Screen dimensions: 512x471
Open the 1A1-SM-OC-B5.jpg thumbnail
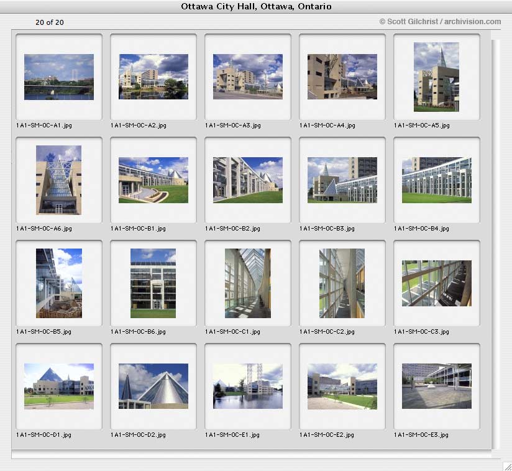tap(59, 283)
